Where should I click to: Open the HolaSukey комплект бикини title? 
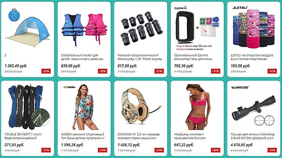click(190, 136)
